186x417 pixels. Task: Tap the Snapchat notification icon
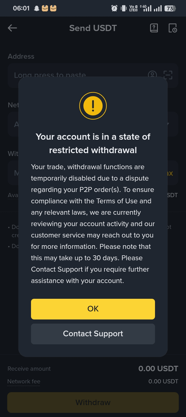pyautogui.click(x=37, y=9)
